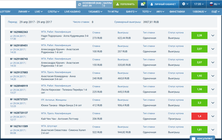This screenshot has height=140, width=222.
Task: Click green 1,92 odds box
Action: coord(199,76)
